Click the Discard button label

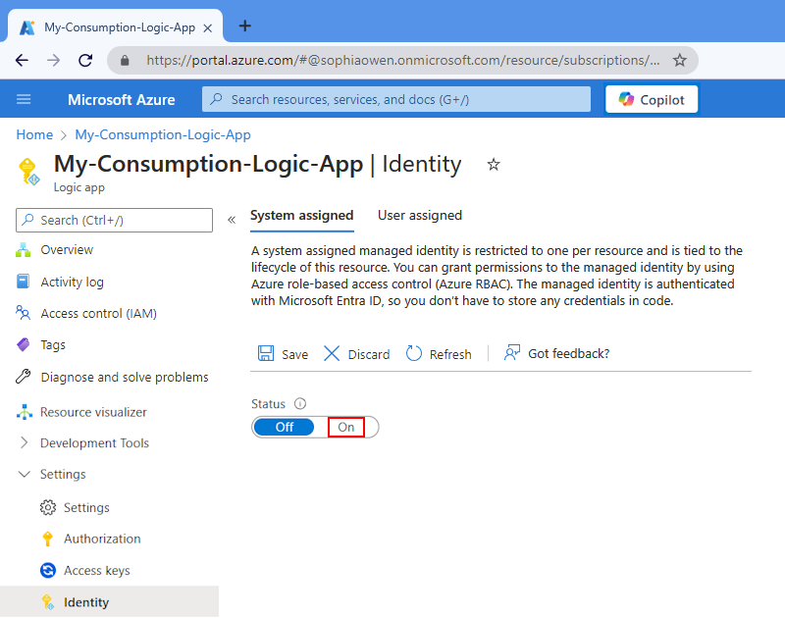point(369,354)
